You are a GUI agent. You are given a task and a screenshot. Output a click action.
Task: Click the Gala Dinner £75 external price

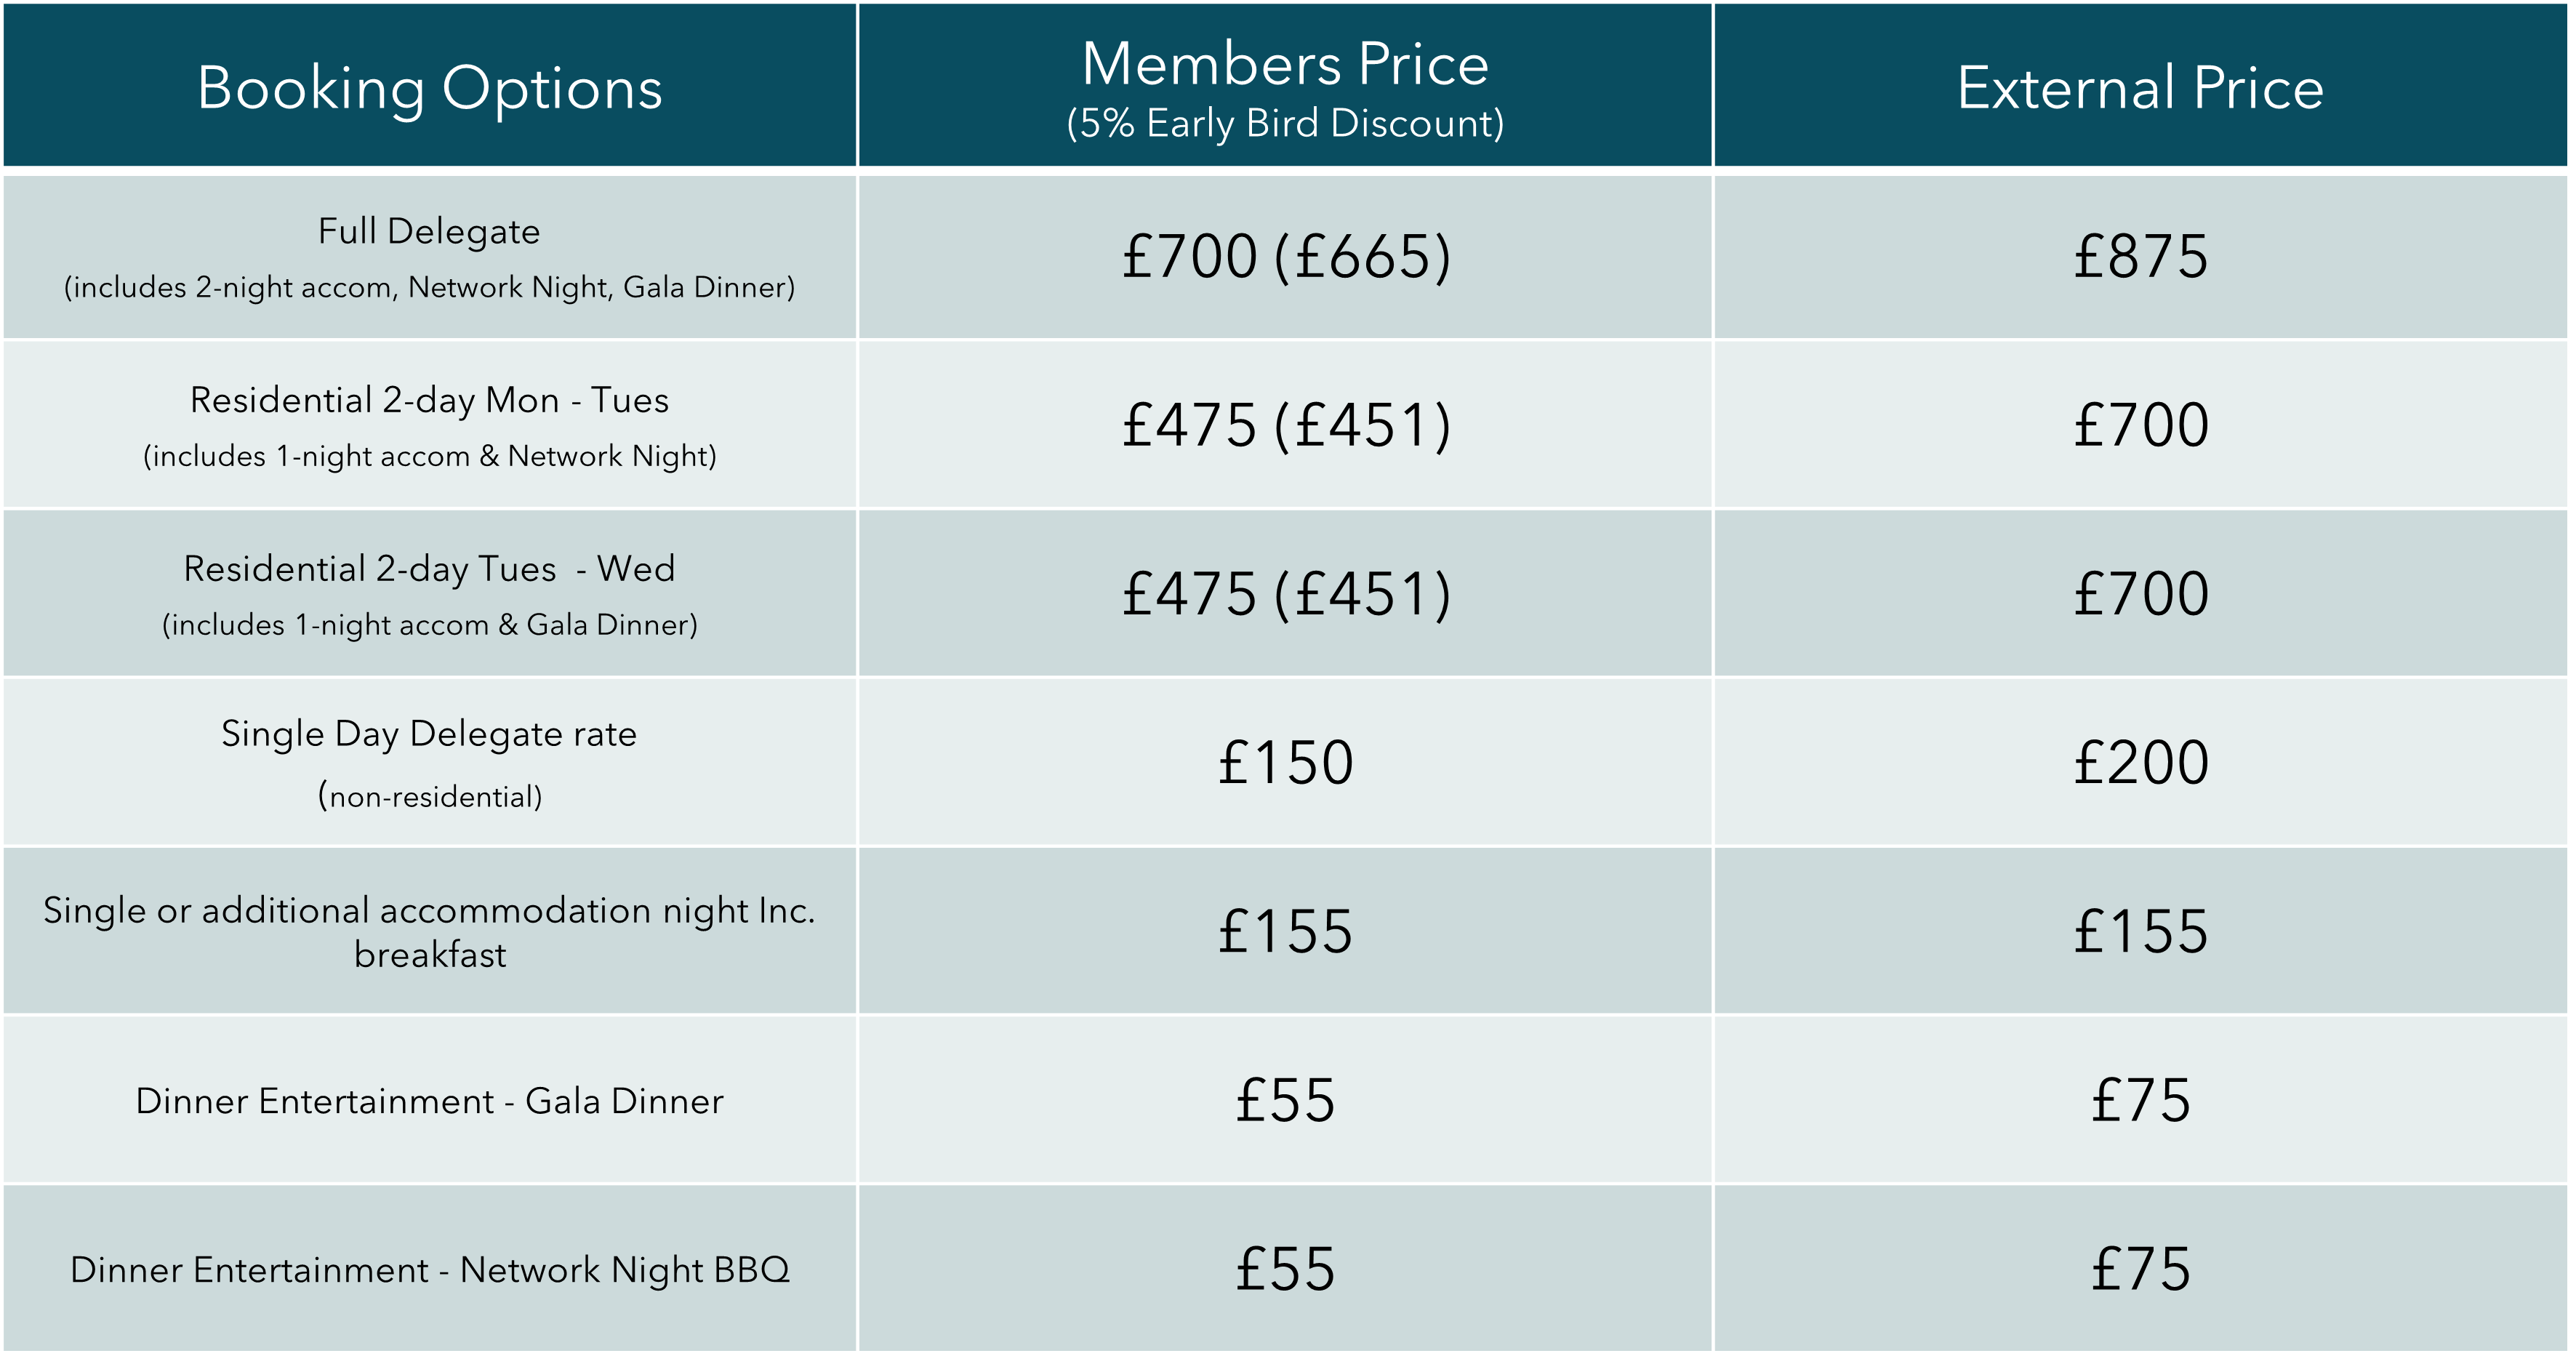tap(2140, 1101)
